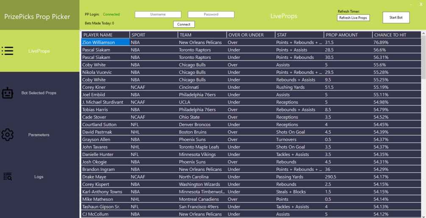This screenshot has height=218, width=426.
Task: Click the UCLA team cell
Action: [x=202, y=102]
